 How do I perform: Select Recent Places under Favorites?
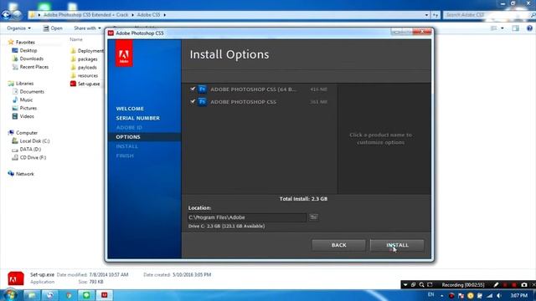tap(30, 67)
